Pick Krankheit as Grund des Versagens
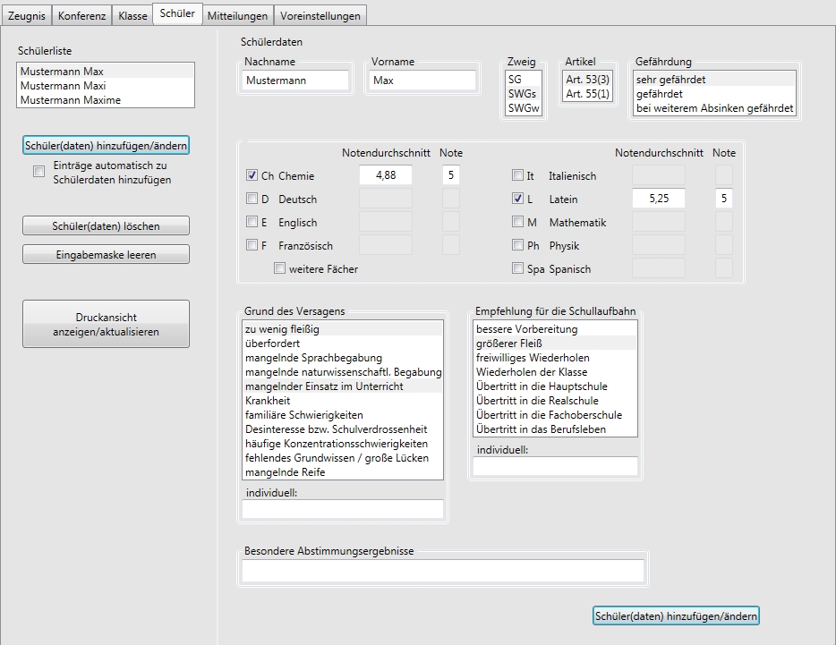 point(269,401)
